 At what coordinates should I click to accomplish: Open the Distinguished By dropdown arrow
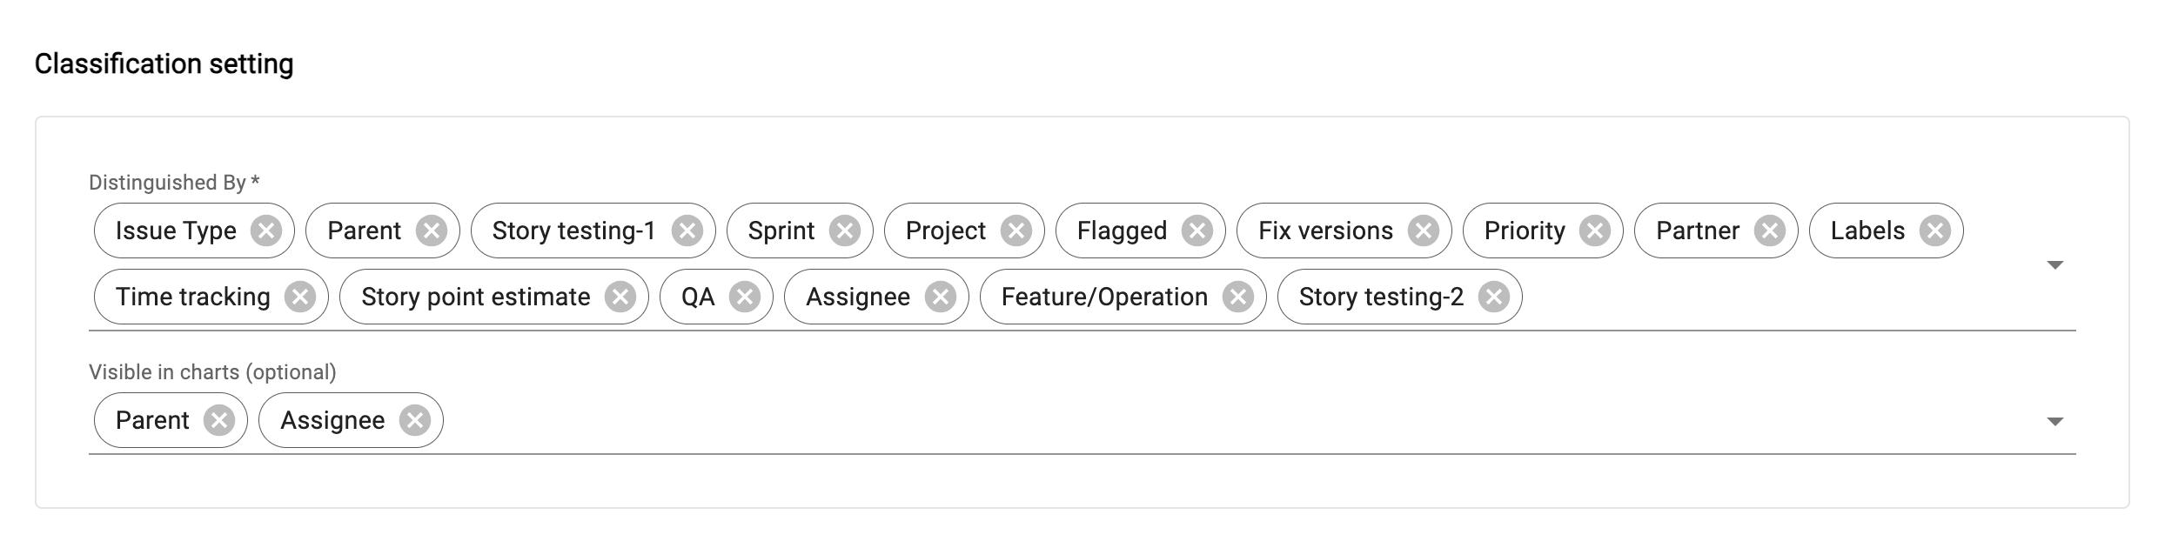(x=2054, y=264)
